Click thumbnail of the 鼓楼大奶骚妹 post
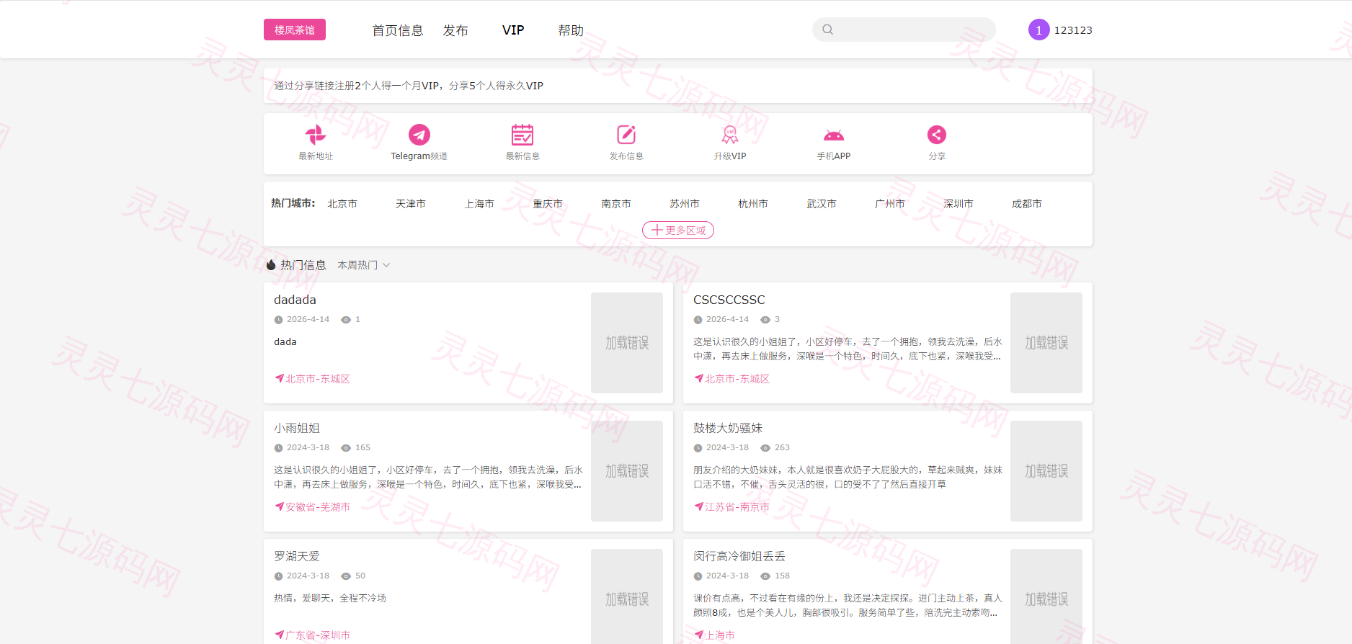Image resolution: width=1352 pixels, height=644 pixels. (x=1046, y=471)
